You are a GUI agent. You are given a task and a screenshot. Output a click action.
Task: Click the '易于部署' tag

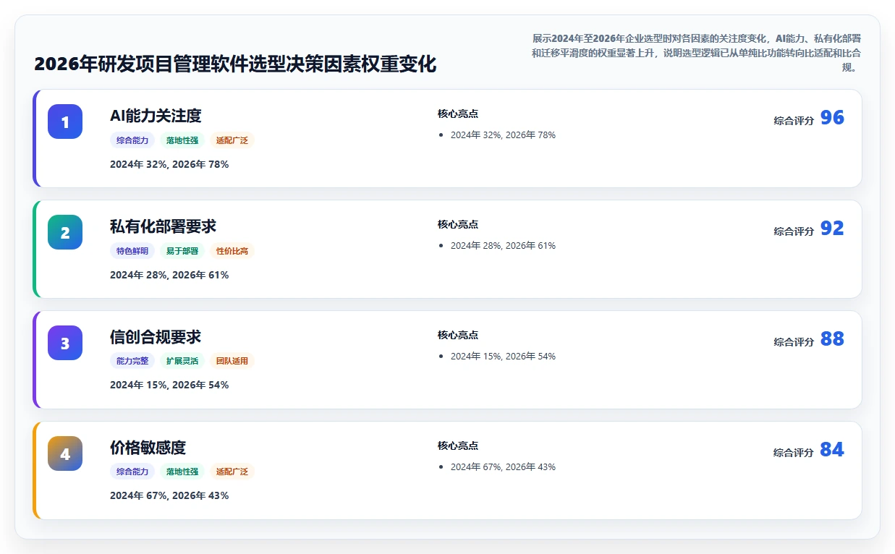182,251
